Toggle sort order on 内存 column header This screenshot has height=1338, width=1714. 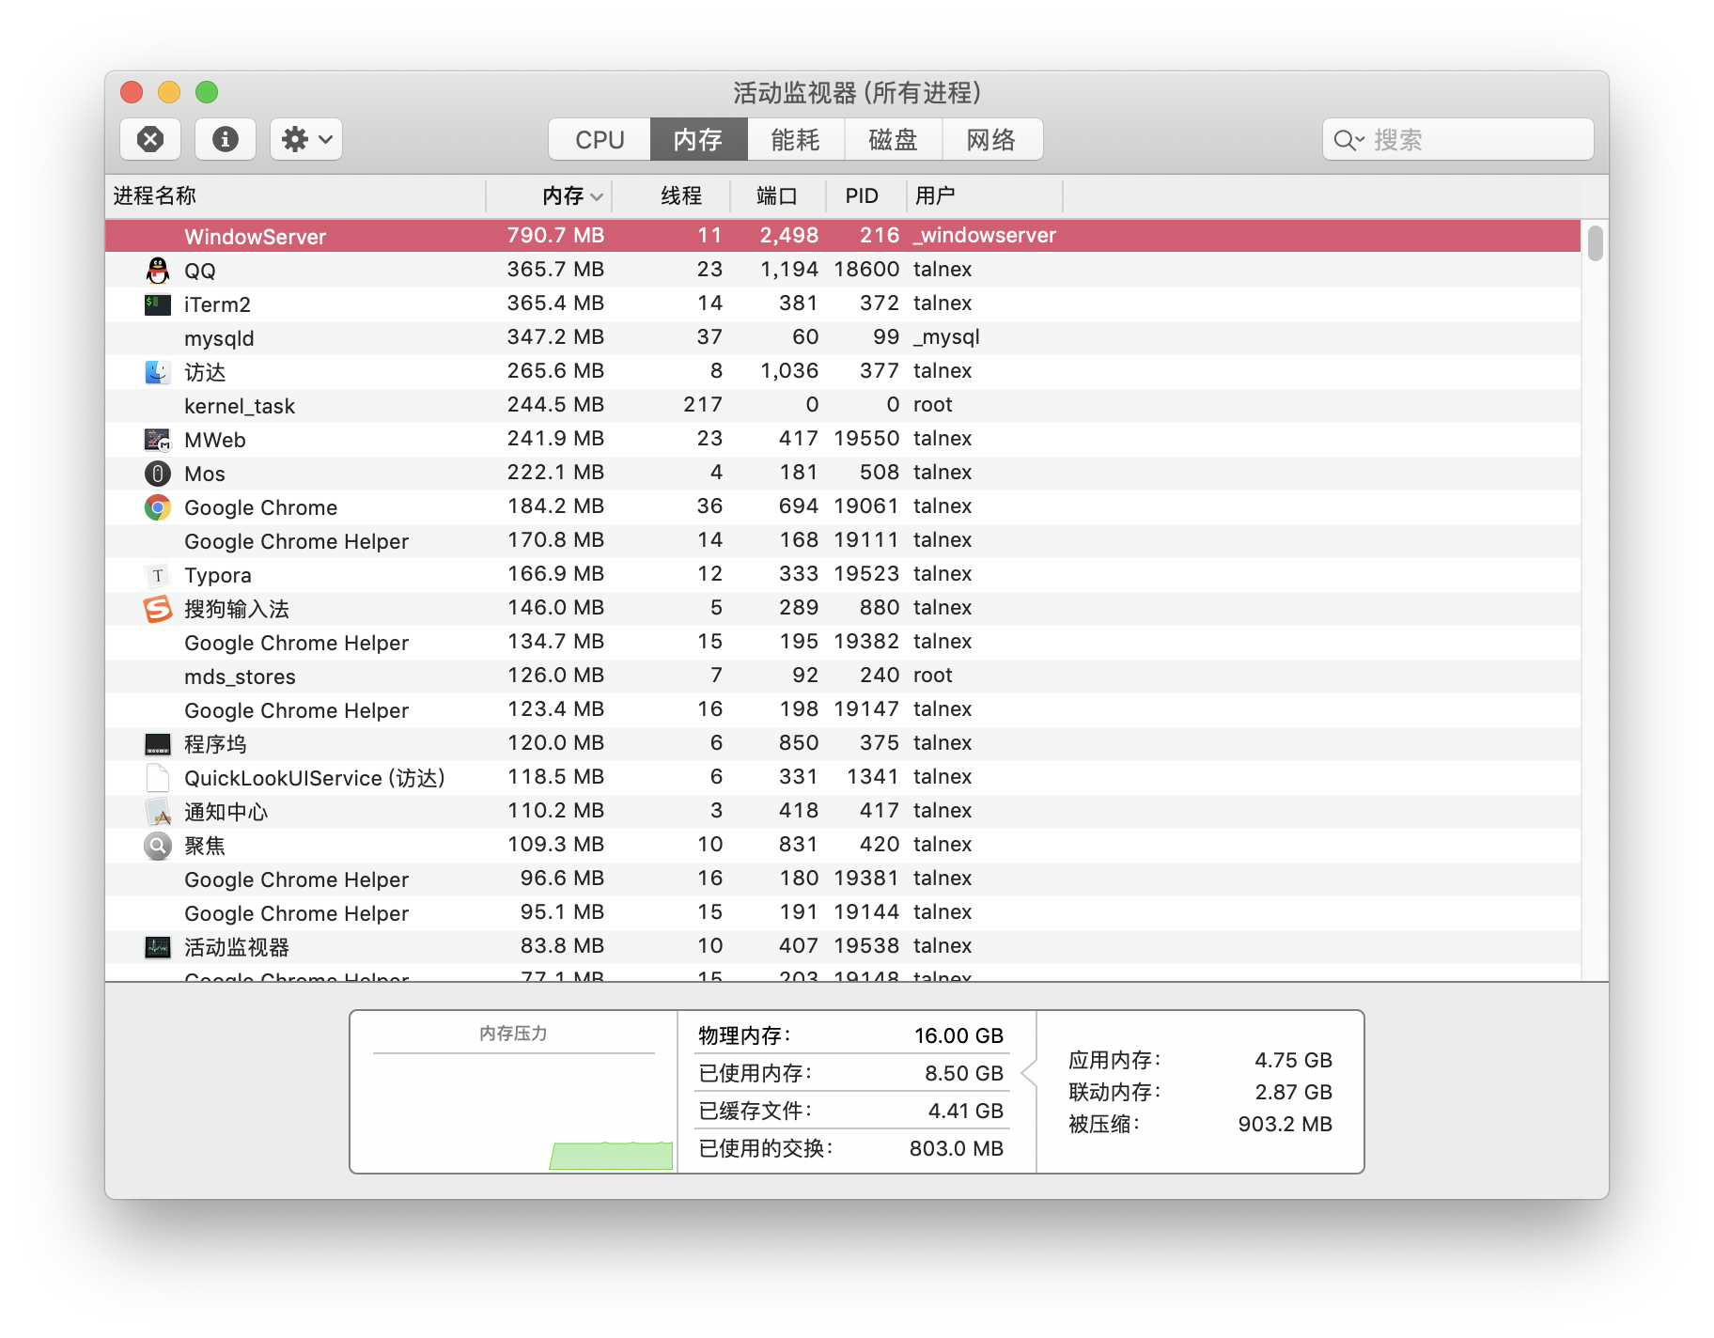[x=549, y=195]
